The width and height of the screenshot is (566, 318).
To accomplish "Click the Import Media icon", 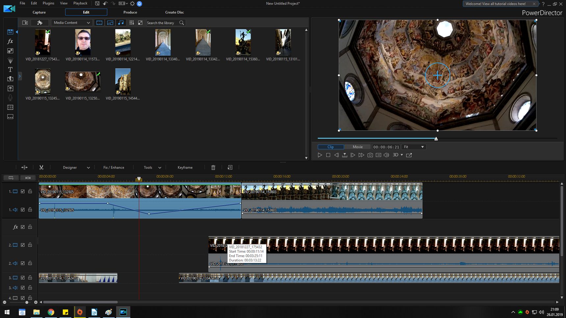I will (x=25, y=23).
